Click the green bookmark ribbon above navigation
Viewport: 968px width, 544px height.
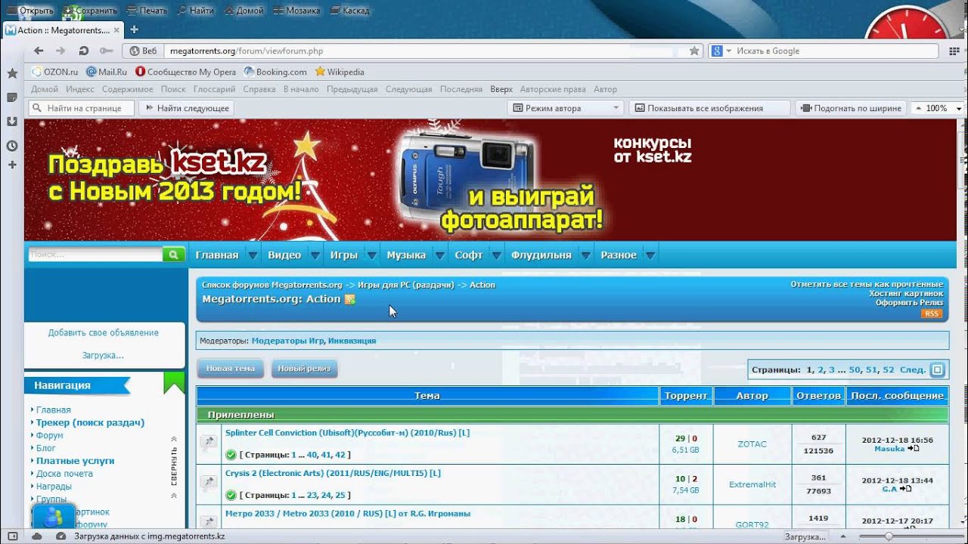tap(174, 383)
